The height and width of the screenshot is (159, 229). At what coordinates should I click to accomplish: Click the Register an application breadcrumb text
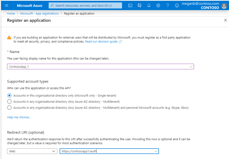pyautogui.click(x=79, y=14)
